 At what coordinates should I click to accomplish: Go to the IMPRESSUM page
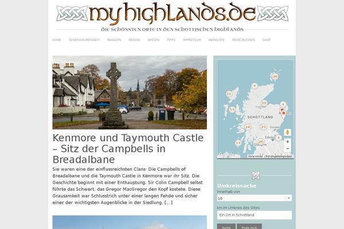coord(192,40)
